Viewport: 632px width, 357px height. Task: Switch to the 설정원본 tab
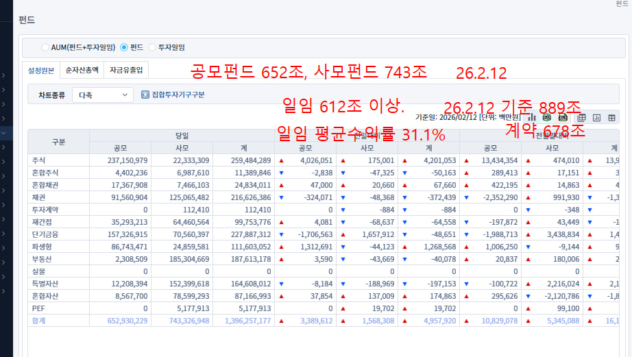pyautogui.click(x=40, y=70)
